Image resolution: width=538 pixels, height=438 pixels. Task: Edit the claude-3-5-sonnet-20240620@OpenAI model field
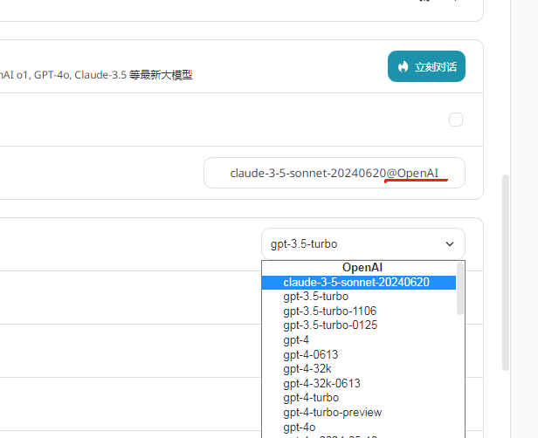point(335,173)
